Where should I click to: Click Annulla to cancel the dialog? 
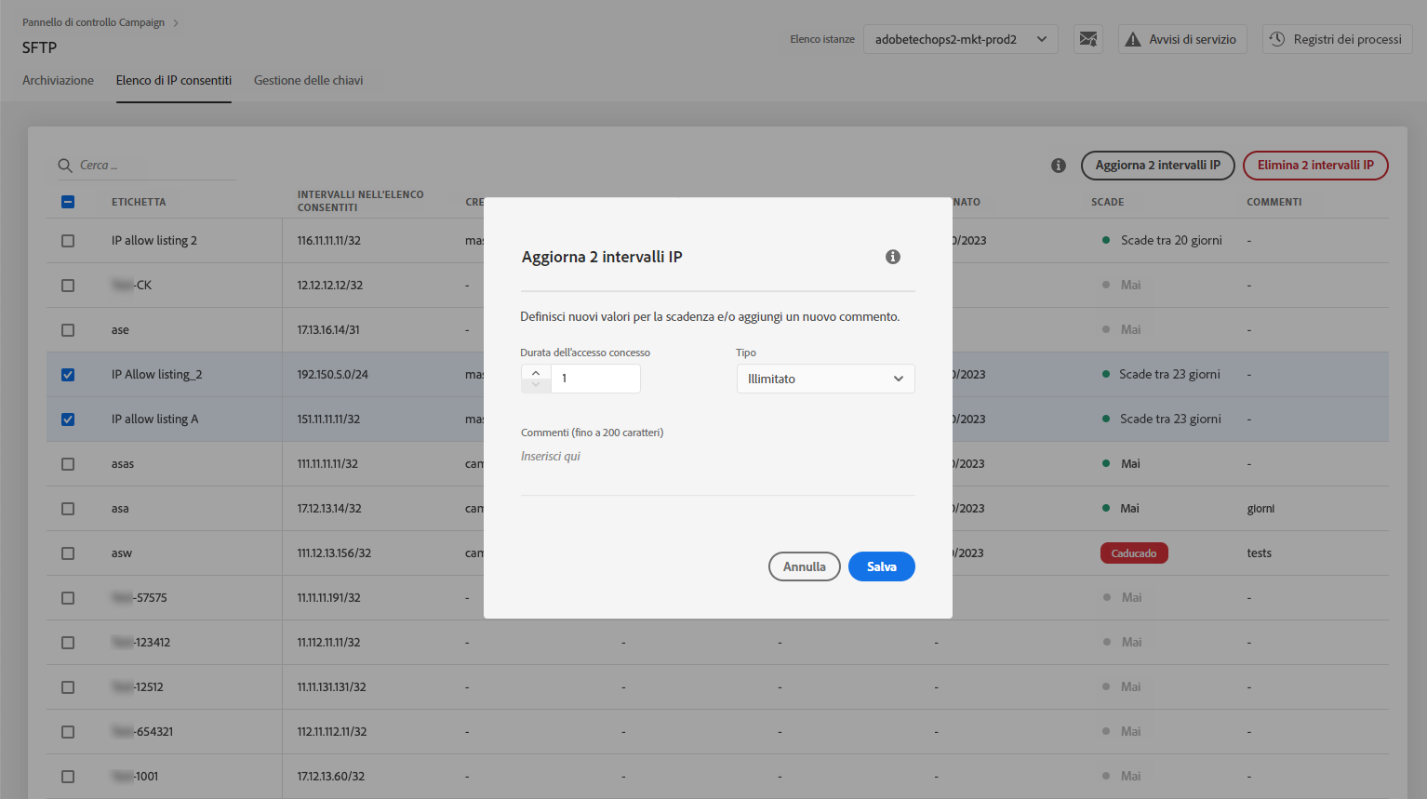pyautogui.click(x=805, y=566)
